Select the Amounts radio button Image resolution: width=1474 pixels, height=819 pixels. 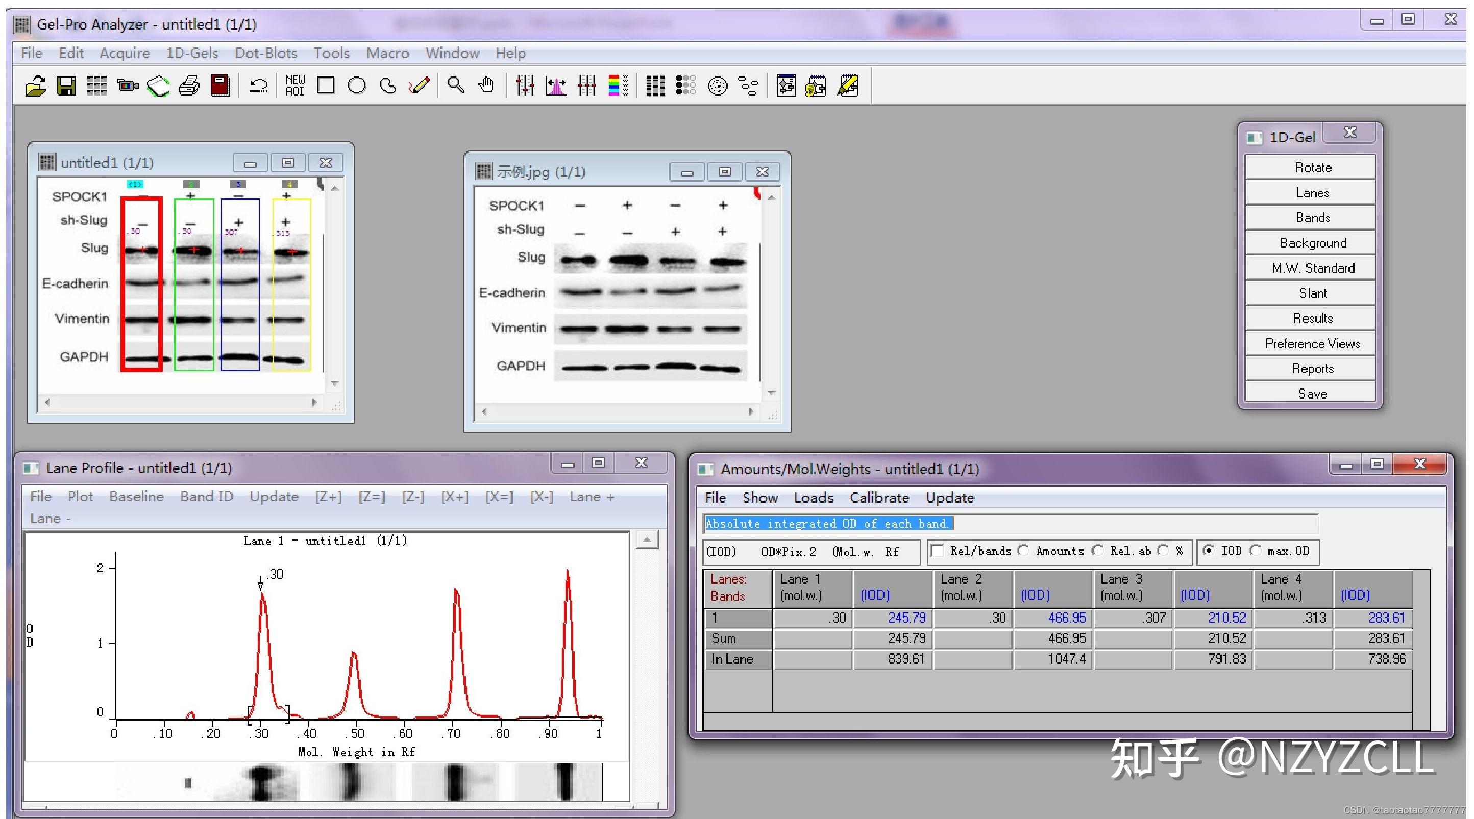1024,550
